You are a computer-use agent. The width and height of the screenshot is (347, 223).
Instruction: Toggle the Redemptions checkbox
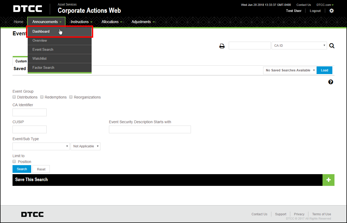(42, 97)
